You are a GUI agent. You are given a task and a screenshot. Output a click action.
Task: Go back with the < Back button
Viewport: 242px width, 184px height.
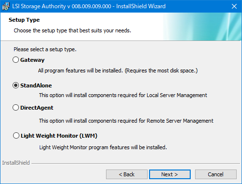click(127, 174)
